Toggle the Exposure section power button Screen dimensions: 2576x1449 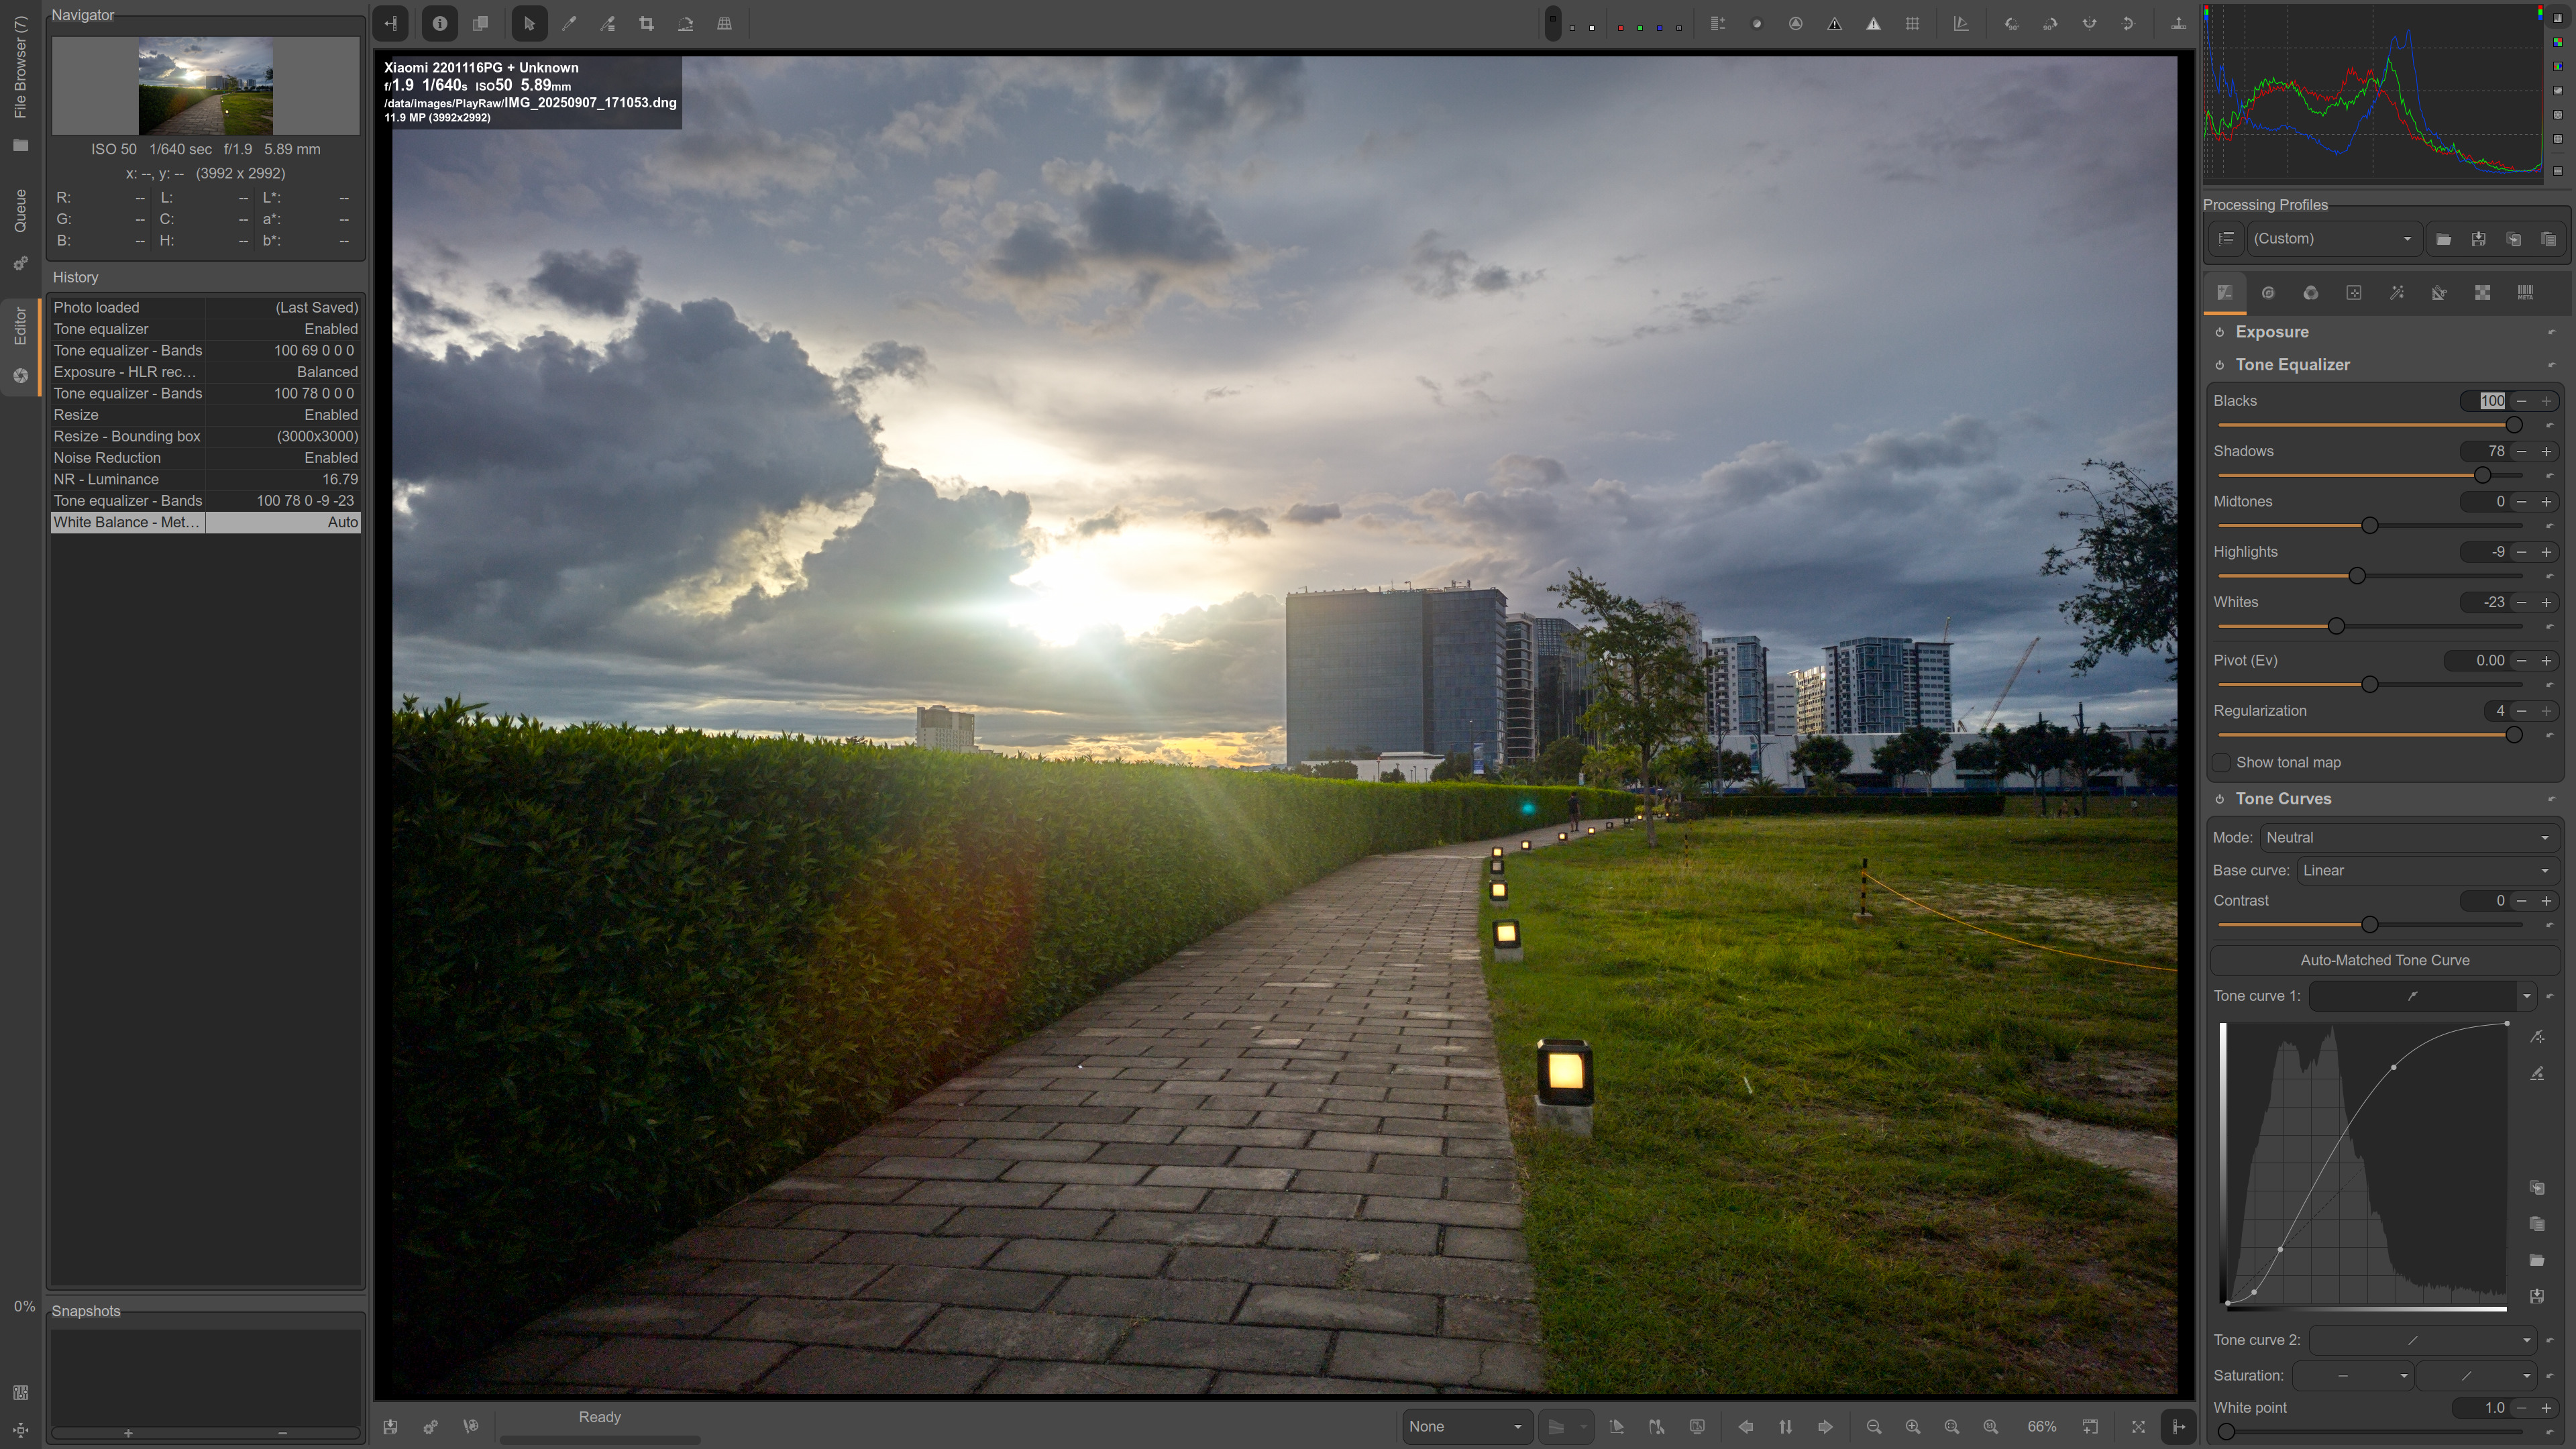click(x=2219, y=332)
